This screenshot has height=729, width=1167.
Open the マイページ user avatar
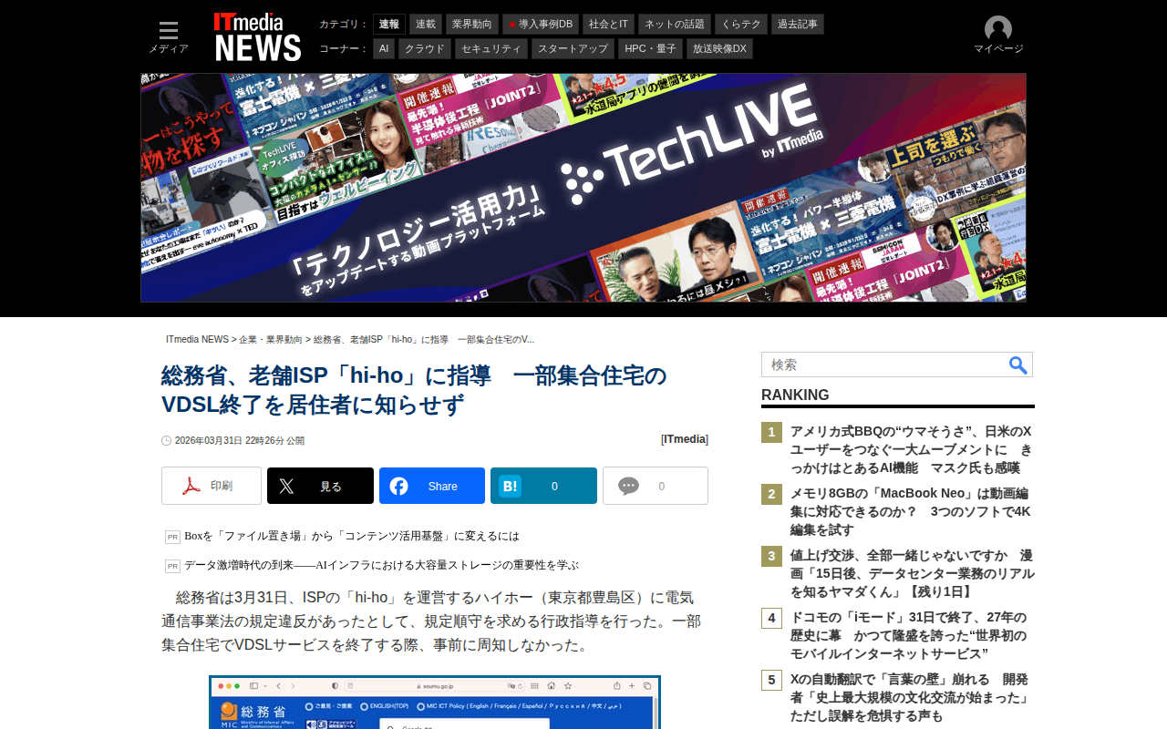[998, 36]
